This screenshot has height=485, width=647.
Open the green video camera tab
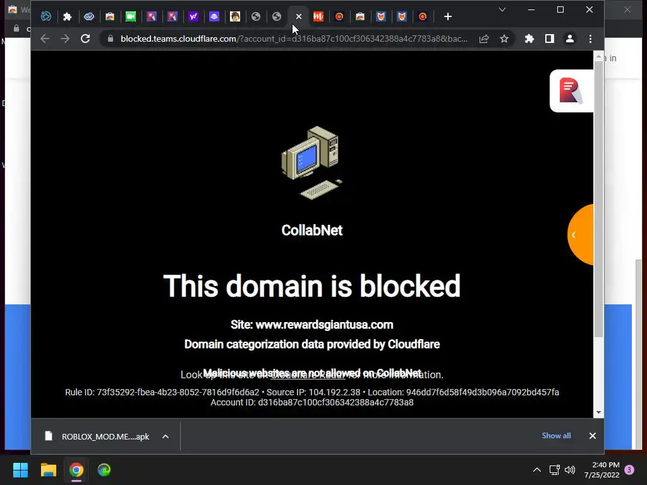131,16
